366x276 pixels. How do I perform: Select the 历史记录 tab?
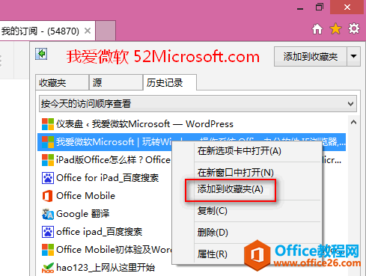pos(170,82)
